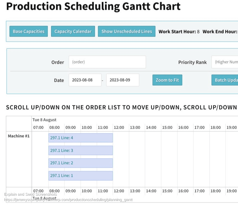Click the top Tue 8 August date header
The width and height of the screenshot is (238, 206).
click(x=44, y=120)
